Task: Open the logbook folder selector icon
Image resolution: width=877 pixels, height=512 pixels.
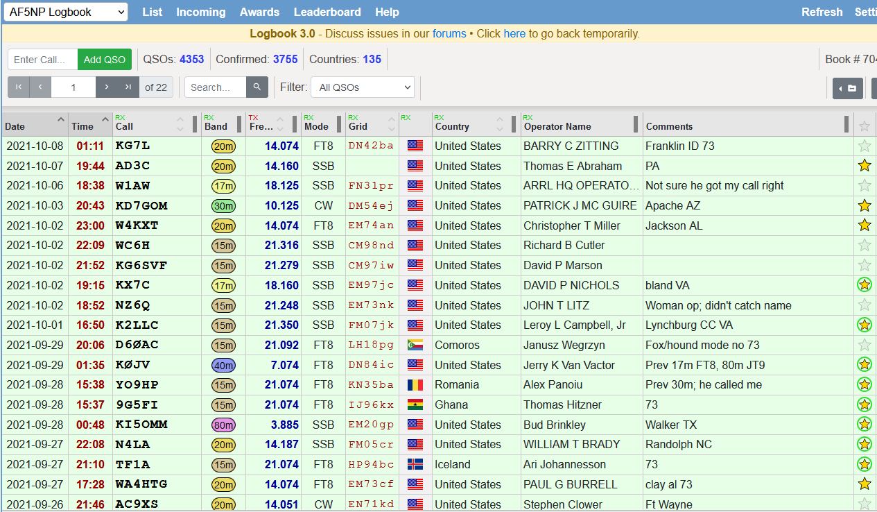Action: pyautogui.click(x=848, y=89)
